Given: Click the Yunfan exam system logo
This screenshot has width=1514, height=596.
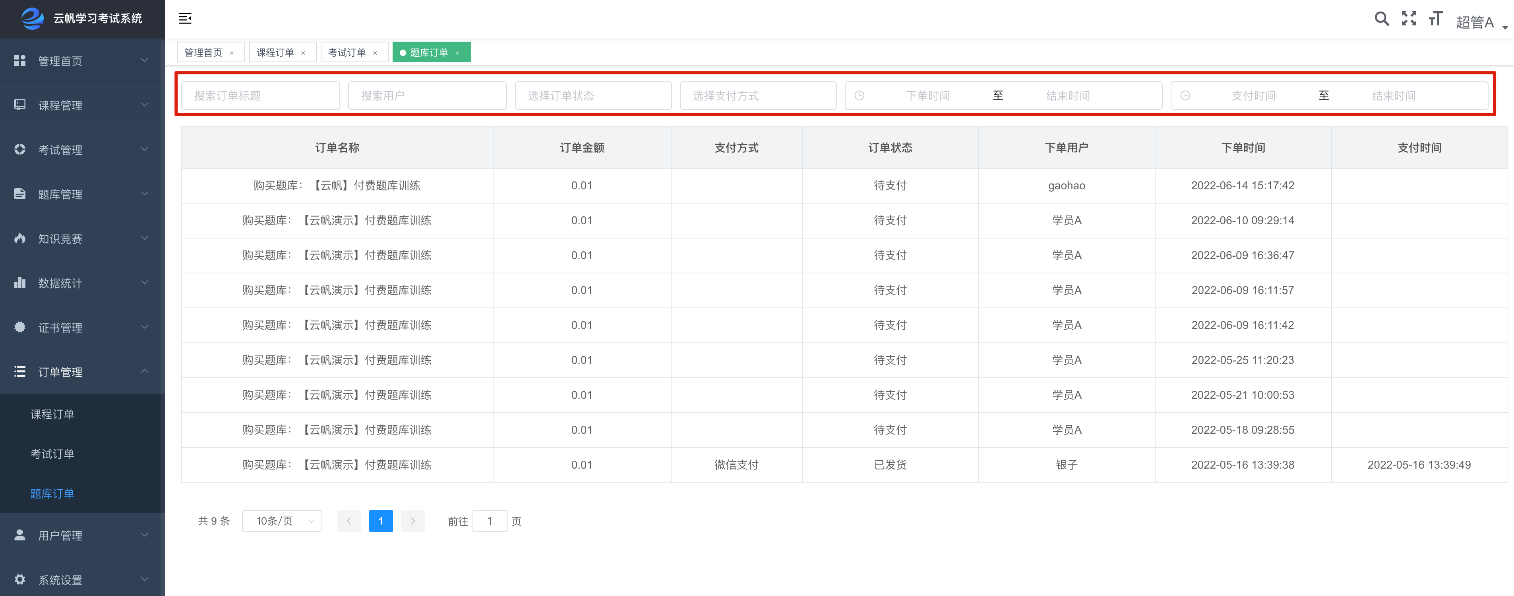Looking at the screenshot, I should pos(32,18).
